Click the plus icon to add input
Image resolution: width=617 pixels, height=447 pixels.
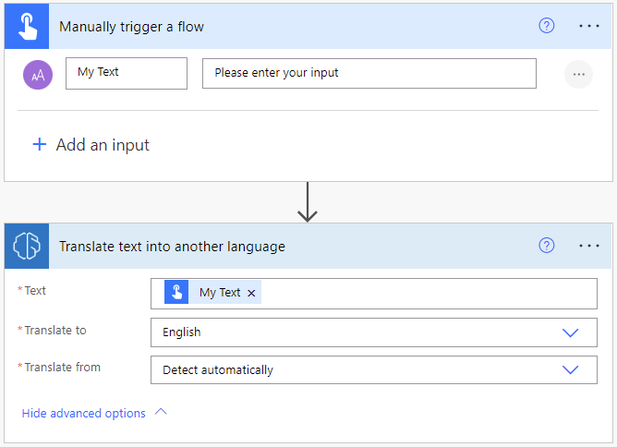click(x=40, y=145)
